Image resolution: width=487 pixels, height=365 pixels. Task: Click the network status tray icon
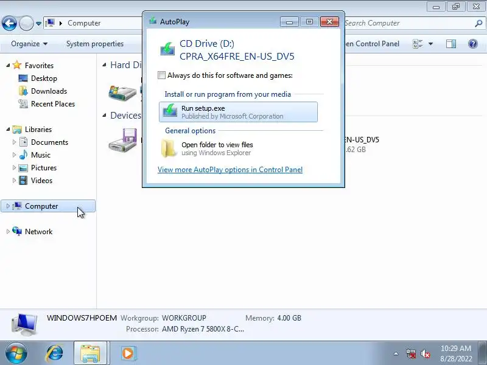click(411, 353)
